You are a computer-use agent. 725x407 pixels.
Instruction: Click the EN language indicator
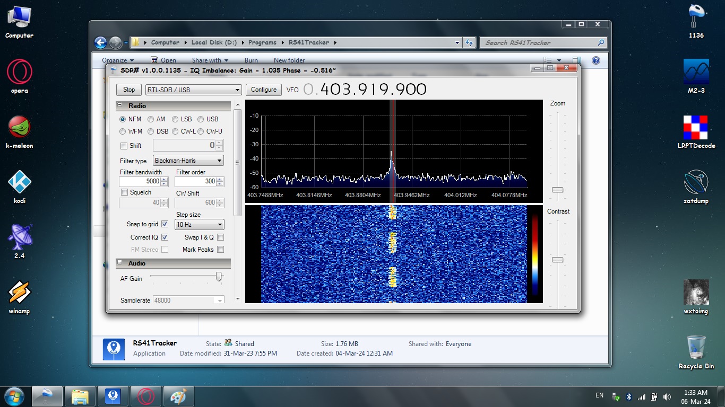(x=599, y=395)
